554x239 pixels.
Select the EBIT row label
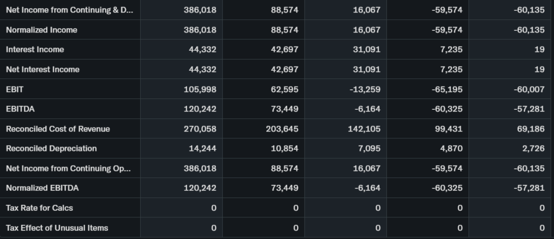click(x=15, y=89)
